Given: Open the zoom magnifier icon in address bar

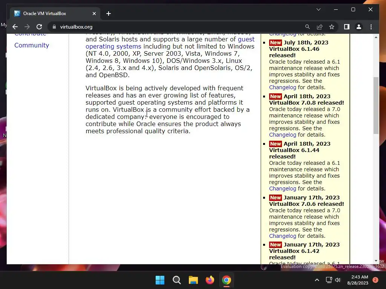Looking at the screenshot, I should (308, 27).
